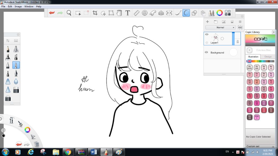Pick Copic color FRV1
The height and width of the screenshot is (156, 278).
pos(257,117)
